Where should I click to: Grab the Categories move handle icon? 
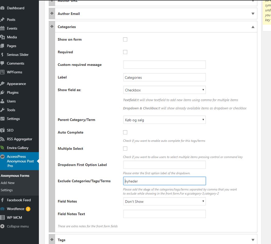52,27
